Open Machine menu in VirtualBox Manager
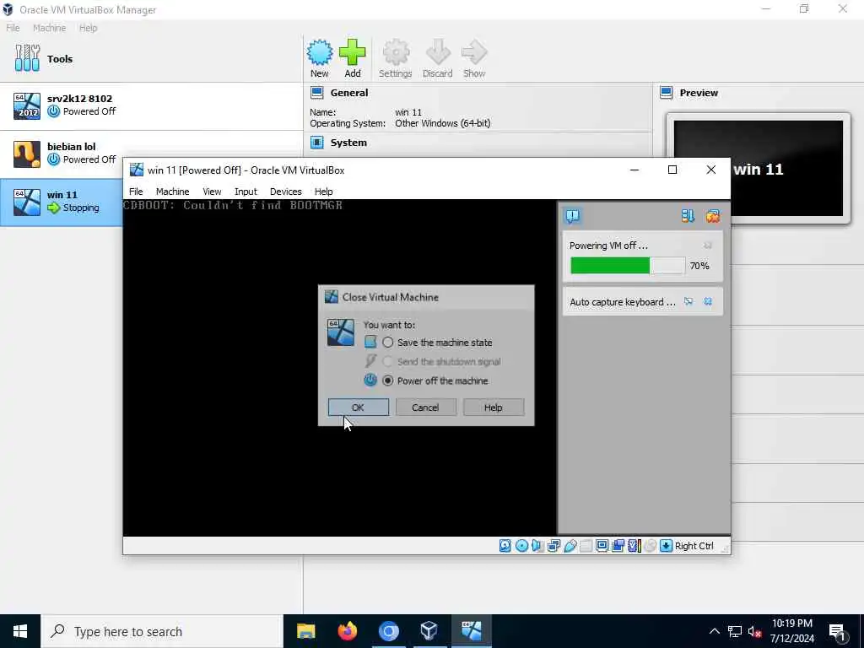This screenshot has height=648, width=864. click(x=49, y=28)
